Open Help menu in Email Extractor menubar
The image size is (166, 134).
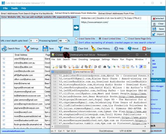pos(23,8)
